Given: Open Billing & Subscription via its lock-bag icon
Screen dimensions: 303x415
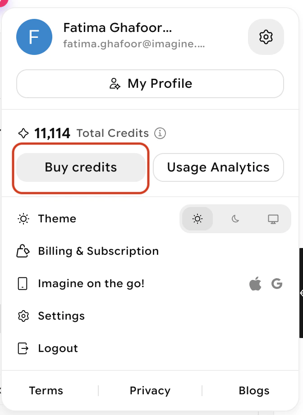Looking at the screenshot, I should coord(23,251).
